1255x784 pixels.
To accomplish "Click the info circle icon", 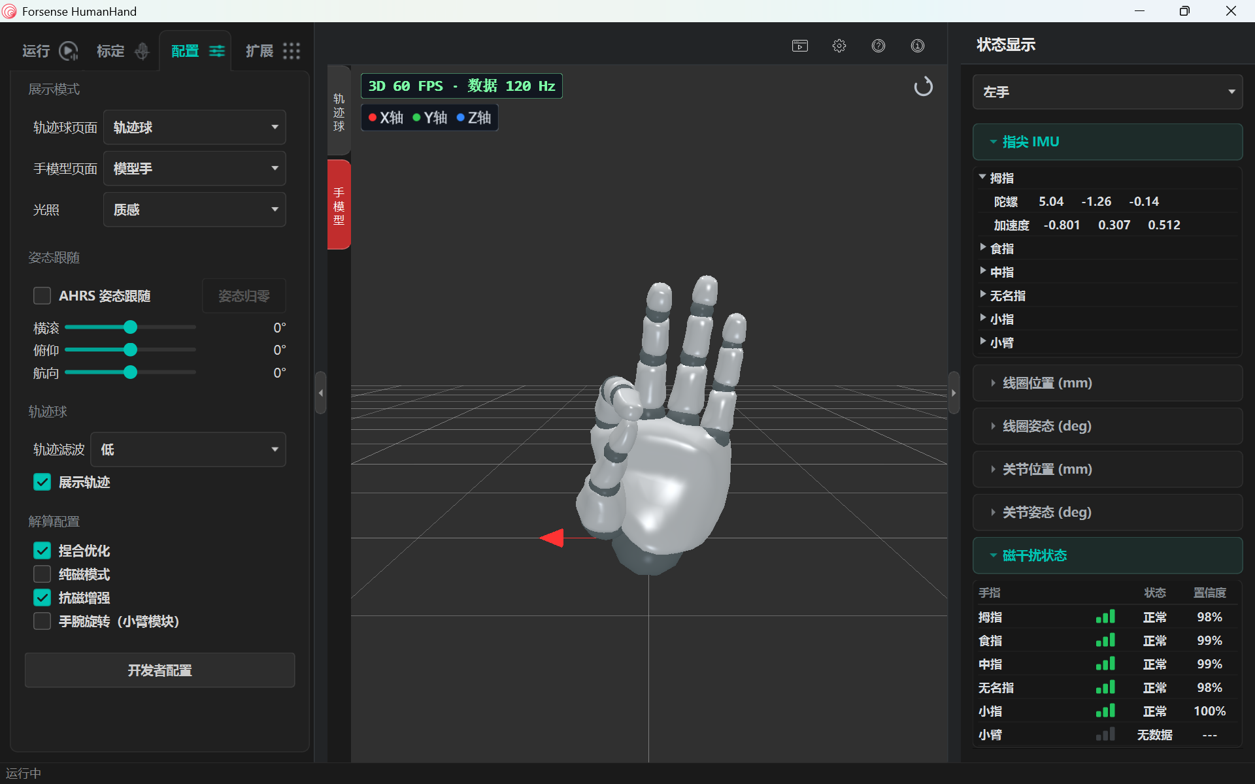I will pyautogui.click(x=918, y=46).
